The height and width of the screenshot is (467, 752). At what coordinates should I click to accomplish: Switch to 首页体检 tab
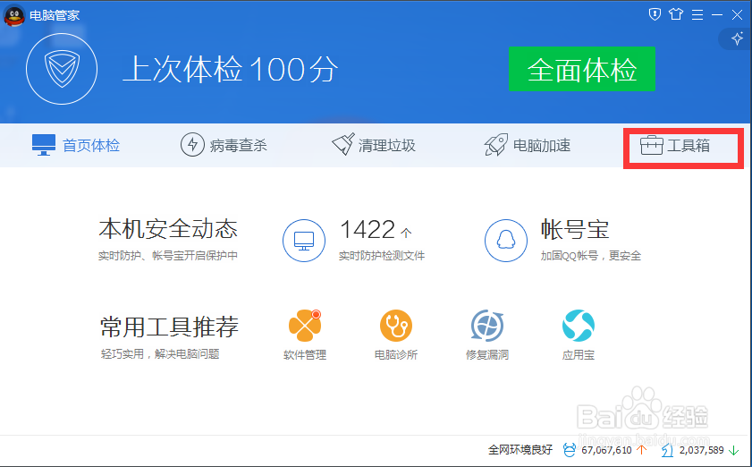(76, 145)
